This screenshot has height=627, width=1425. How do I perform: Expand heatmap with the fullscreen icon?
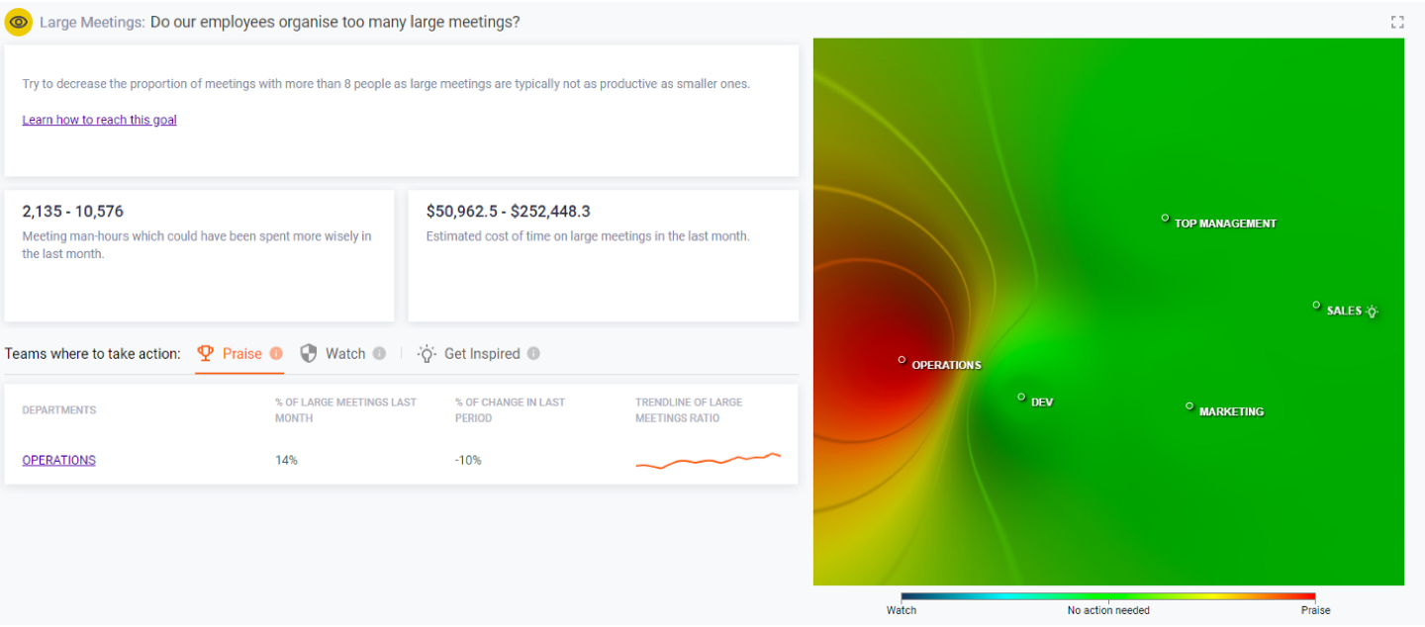pos(1397,22)
